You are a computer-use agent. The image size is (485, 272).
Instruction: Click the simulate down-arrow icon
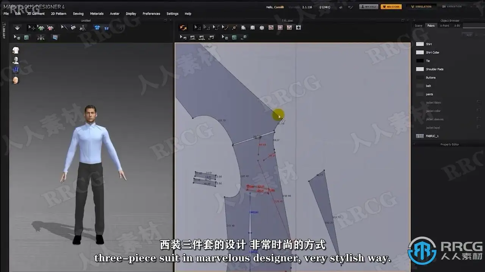(17, 28)
